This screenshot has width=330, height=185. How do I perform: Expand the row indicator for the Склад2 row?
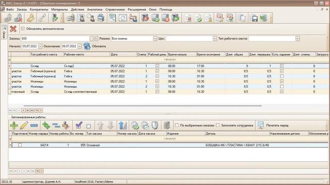[9, 66]
